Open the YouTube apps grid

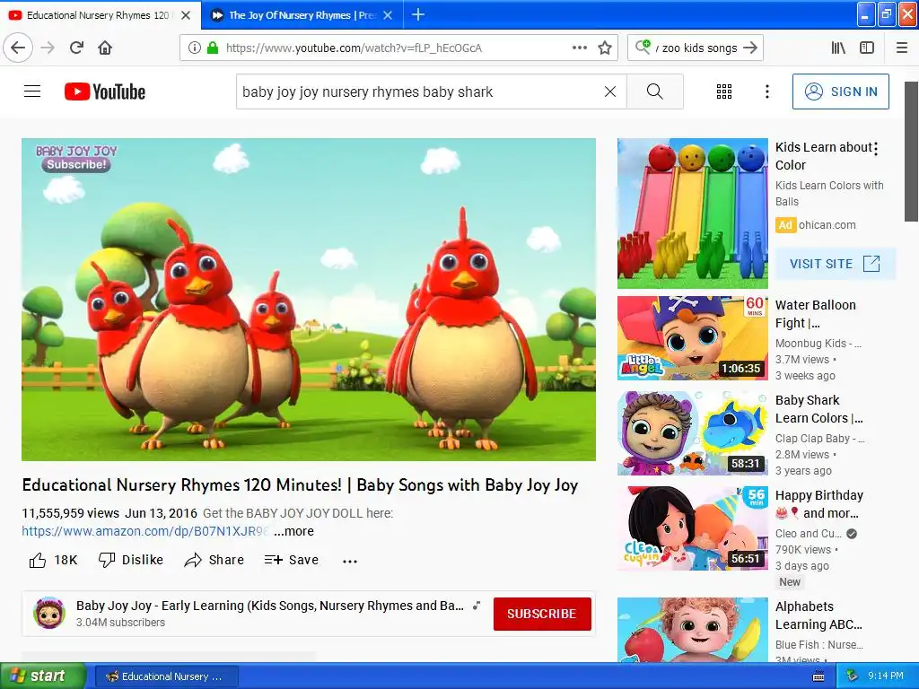click(724, 92)
